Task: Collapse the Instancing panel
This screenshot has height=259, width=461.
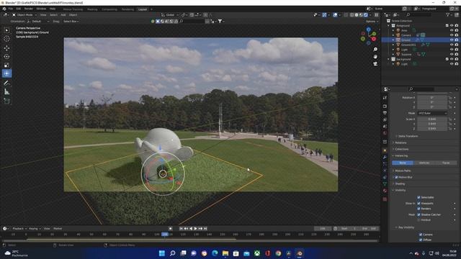Action: tap(401, 155)
